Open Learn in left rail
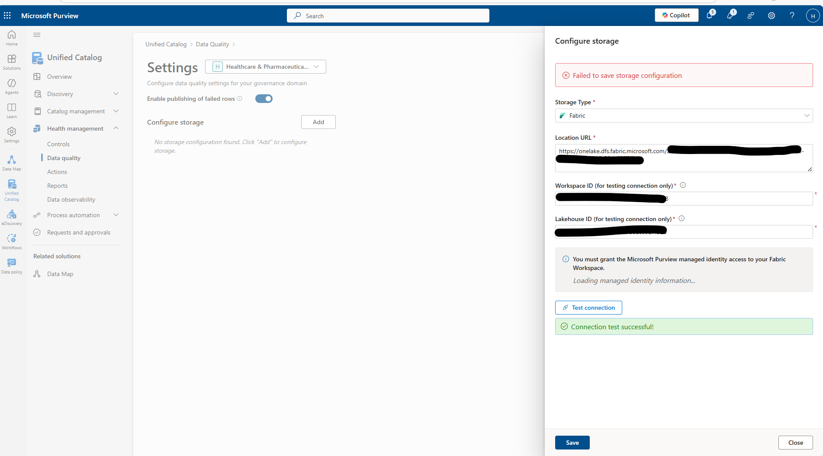 click(x=12, y=111)
